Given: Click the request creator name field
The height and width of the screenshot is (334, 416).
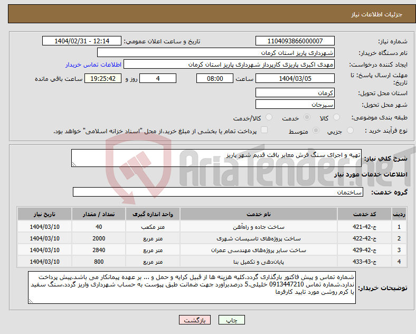Looking at the screenshot, I should (x=229, y=64).
